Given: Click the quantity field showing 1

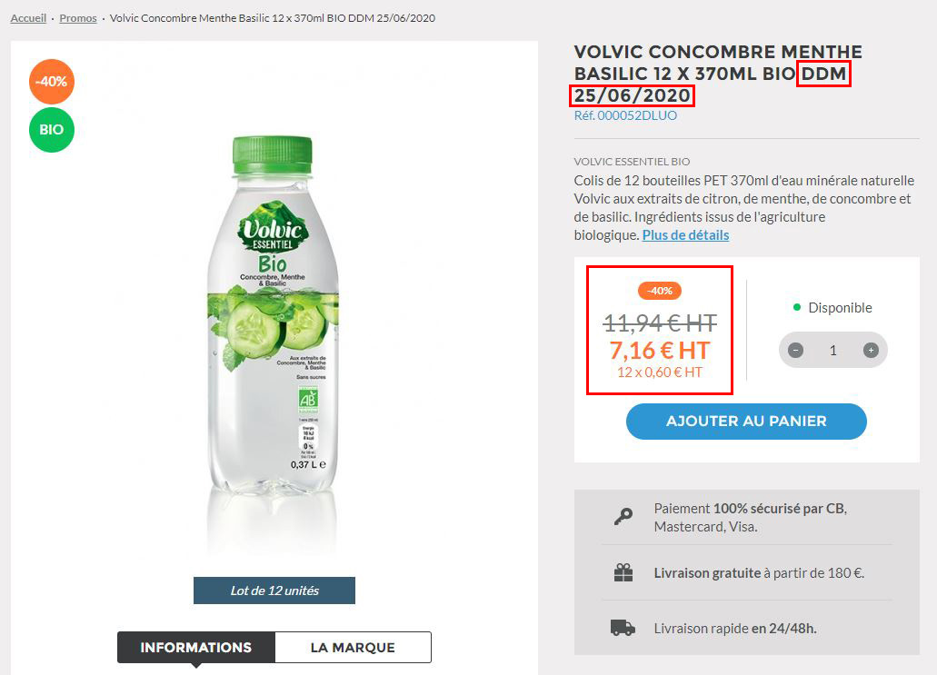Looking at the screenshot, I should tap(833, 350).
